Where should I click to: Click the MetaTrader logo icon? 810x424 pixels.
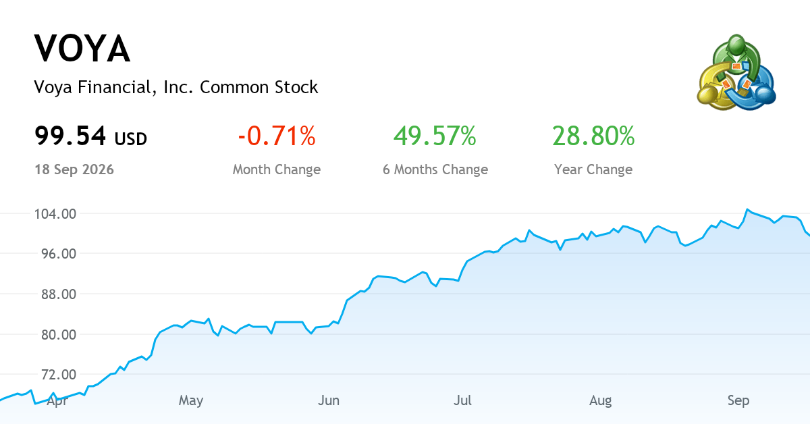(x=736, y=72)
